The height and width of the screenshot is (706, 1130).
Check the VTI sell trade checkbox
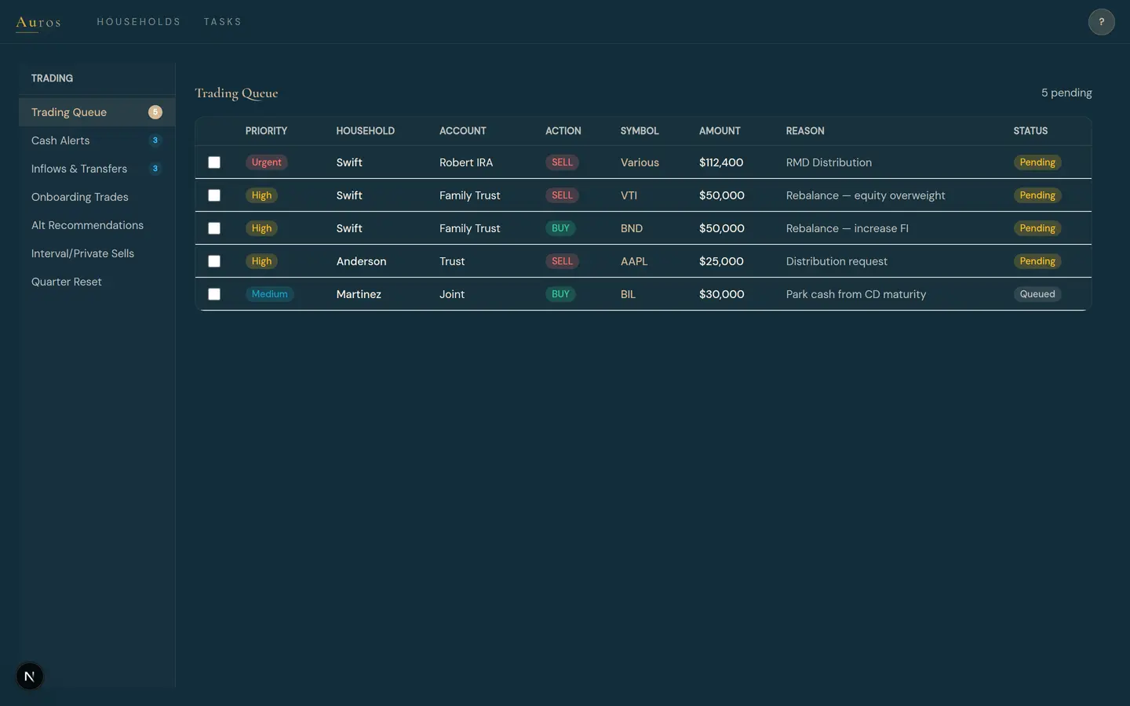click(x=214, y=195)
